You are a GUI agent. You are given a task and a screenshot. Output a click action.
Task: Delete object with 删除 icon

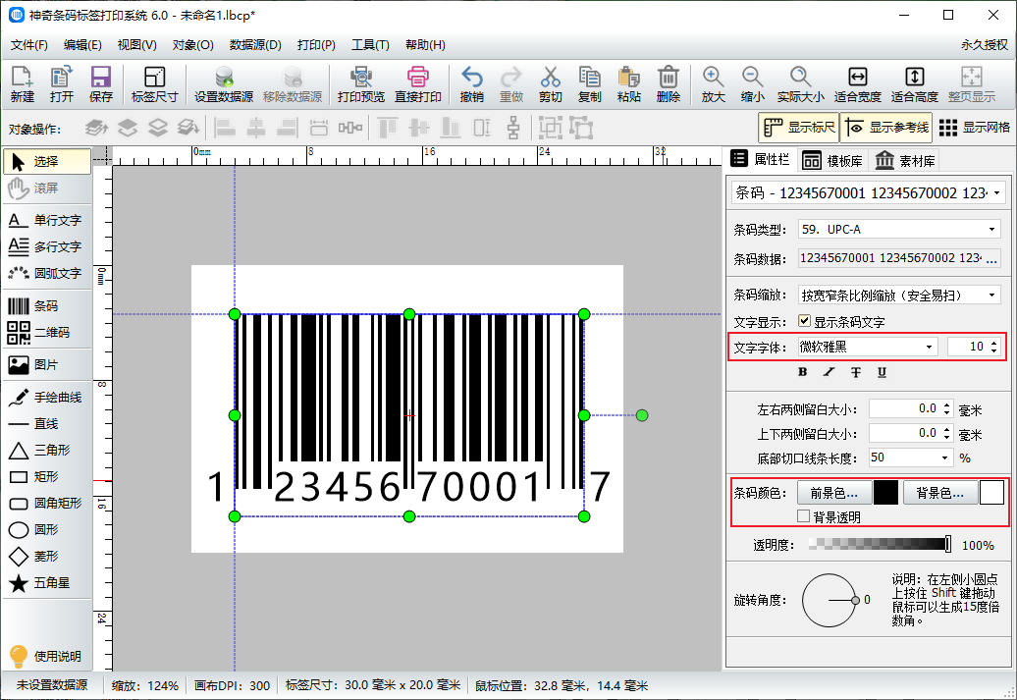pyautogui.click(x=669, y=84)
